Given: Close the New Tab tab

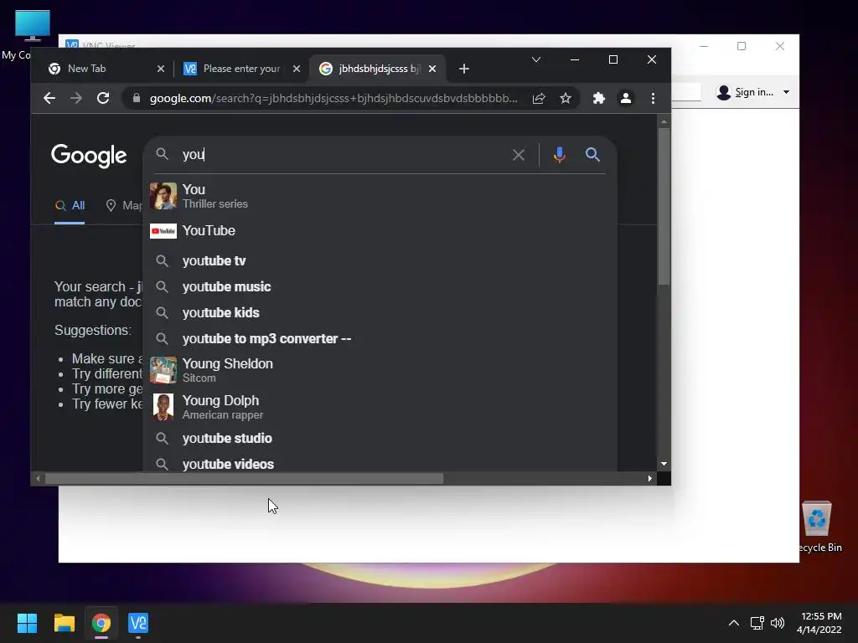Looking at the screenshot, I should click(160, 69).
